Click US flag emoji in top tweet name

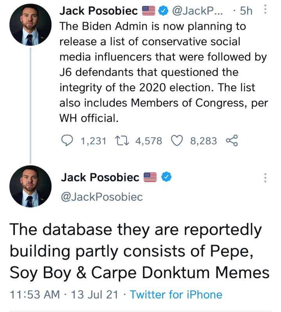coord(149,11)
